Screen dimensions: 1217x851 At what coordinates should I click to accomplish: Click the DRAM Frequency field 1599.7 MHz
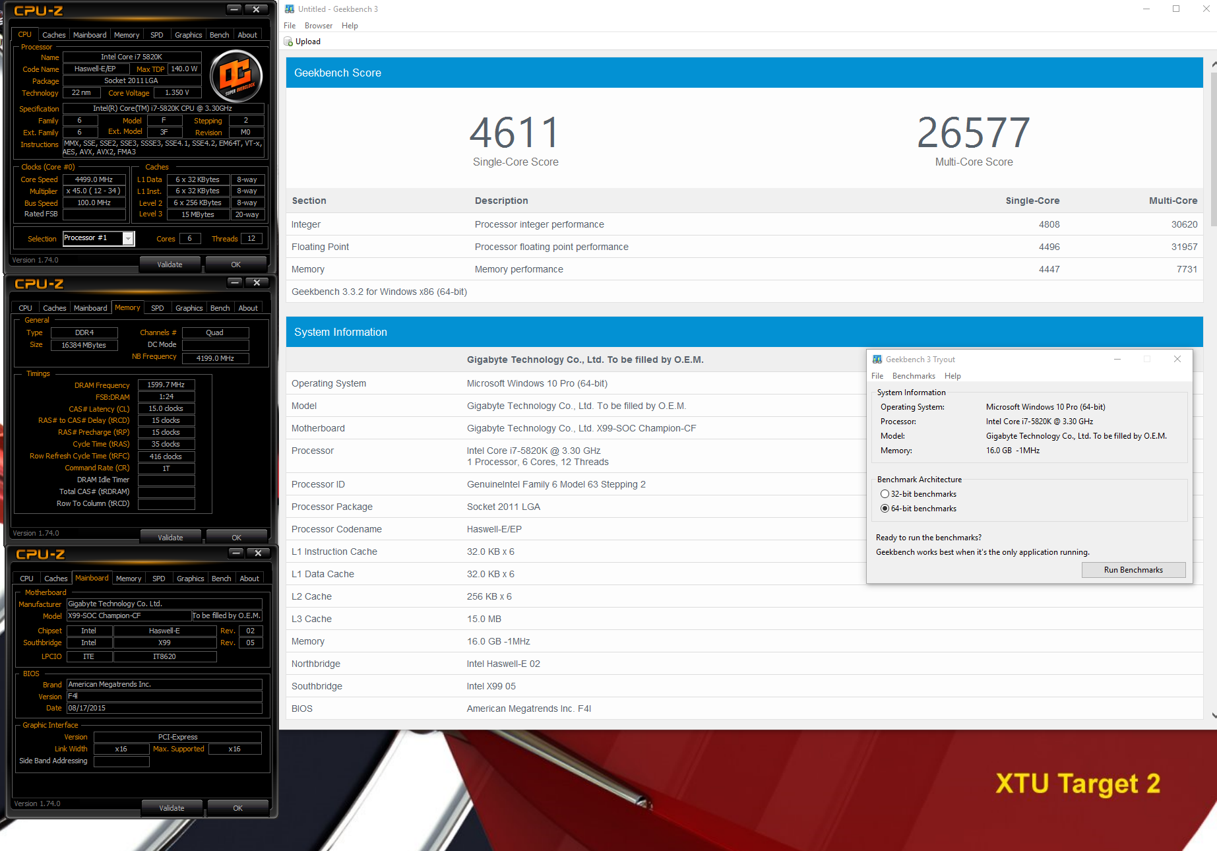click(x=166, y=385)
